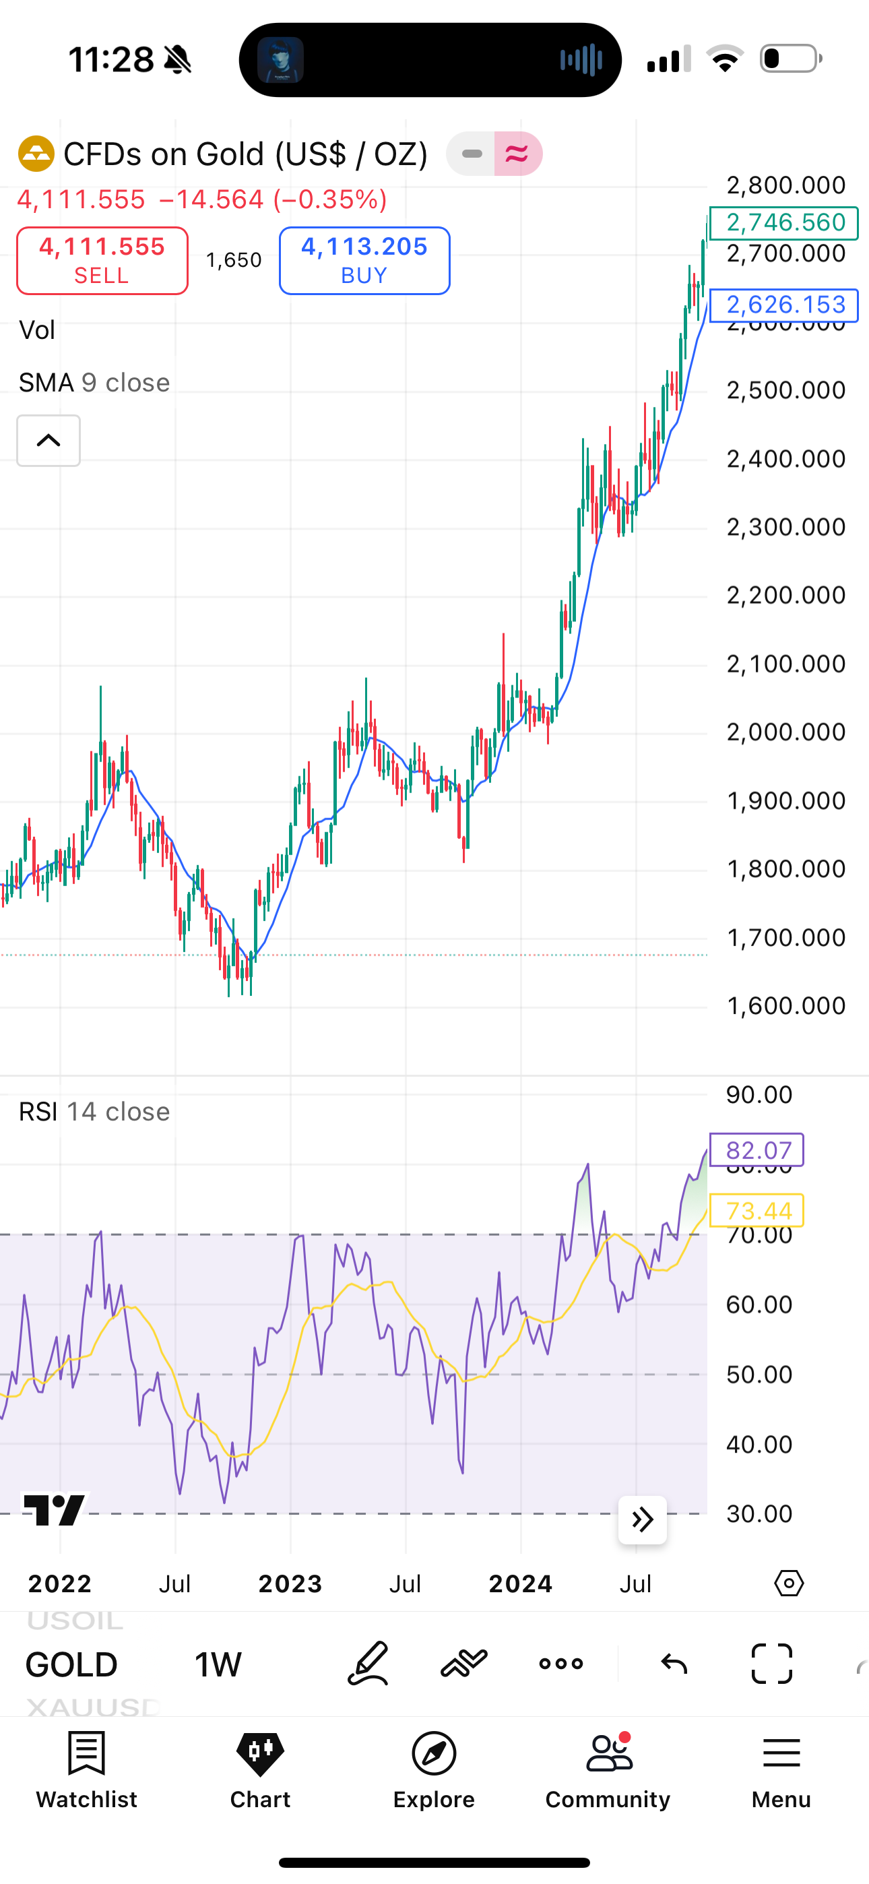The height and width of the screenshot is (1884, 869).
Task: Tap the 2,800.000 price axis level
Action: 786,185
